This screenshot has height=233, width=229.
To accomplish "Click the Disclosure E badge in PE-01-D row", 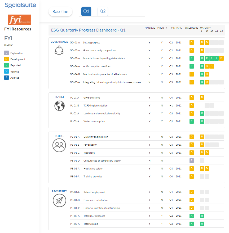I will click(x=192, y=160).
